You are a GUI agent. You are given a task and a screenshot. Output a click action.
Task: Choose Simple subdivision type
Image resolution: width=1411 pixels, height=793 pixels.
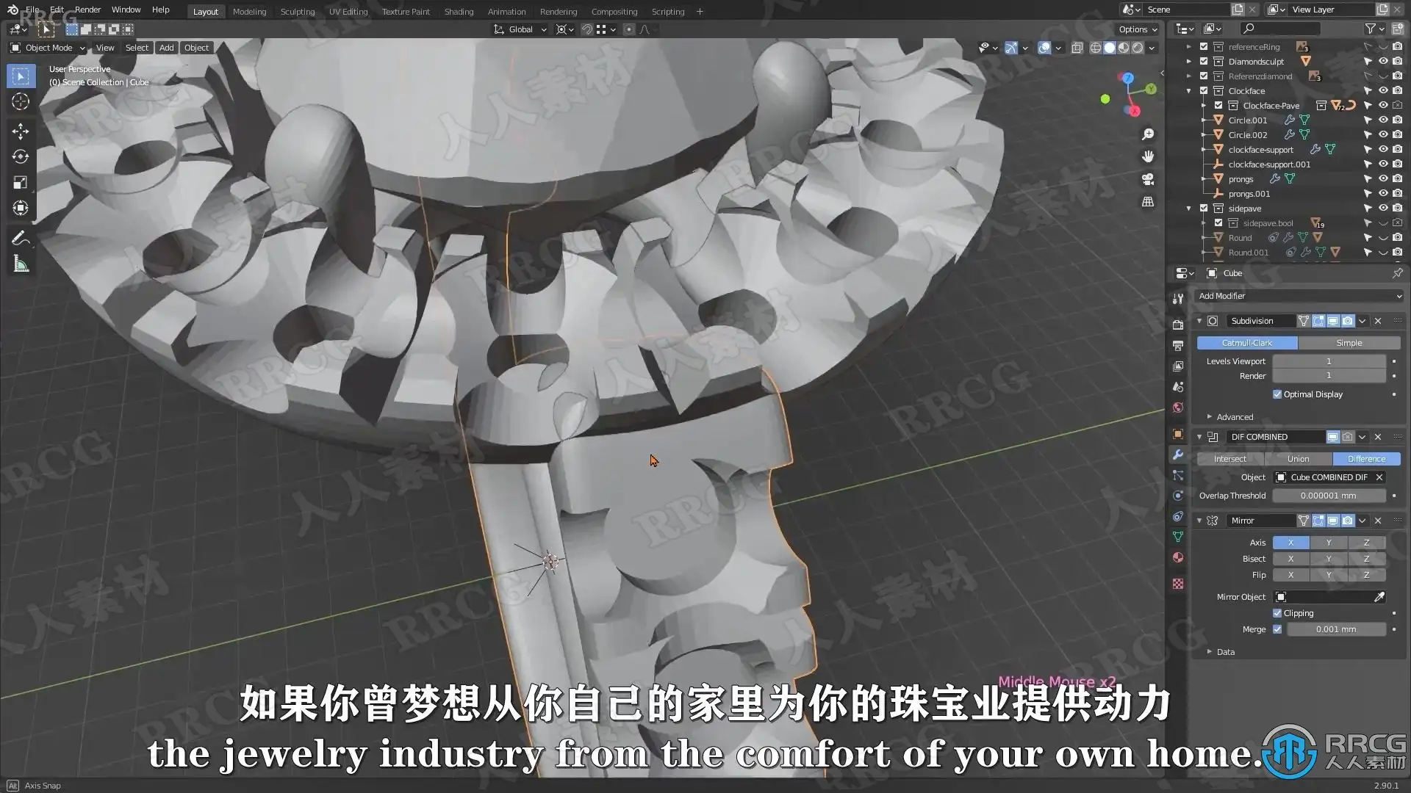pyautogui.click(x=1349, y=343)
